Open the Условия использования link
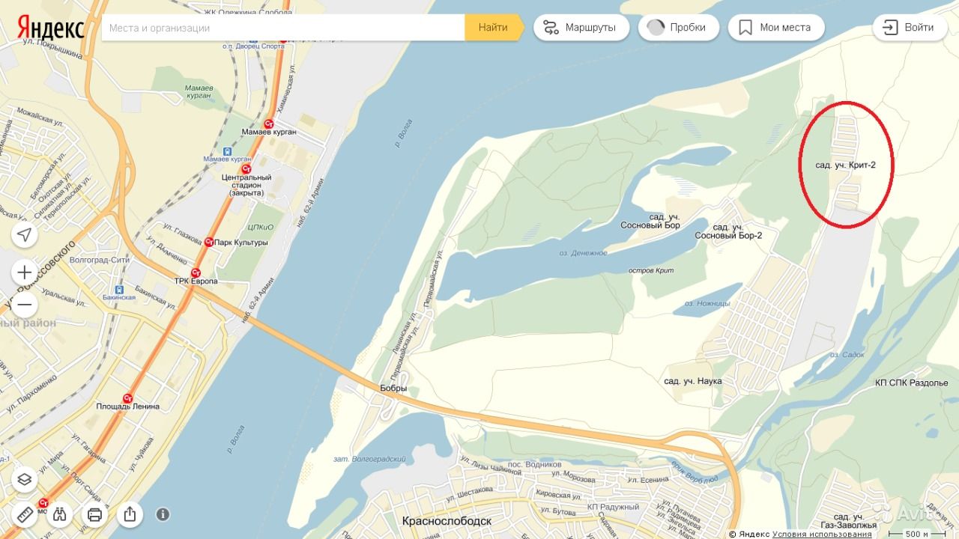959x539 pixels. [822, 534]
